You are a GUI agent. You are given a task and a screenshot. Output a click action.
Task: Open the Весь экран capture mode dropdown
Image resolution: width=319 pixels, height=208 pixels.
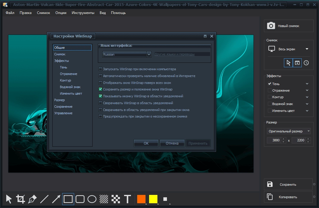point(307,49)
